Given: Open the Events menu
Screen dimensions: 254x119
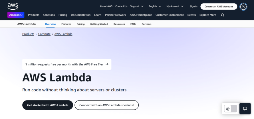Looking at the screenshot, I should [x=191, y=15].
